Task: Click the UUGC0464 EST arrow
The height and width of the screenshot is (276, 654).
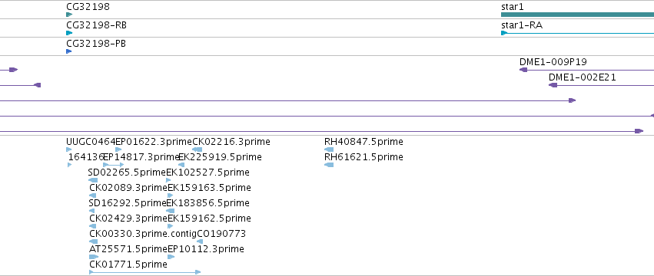Action: [x=69, y=149]
